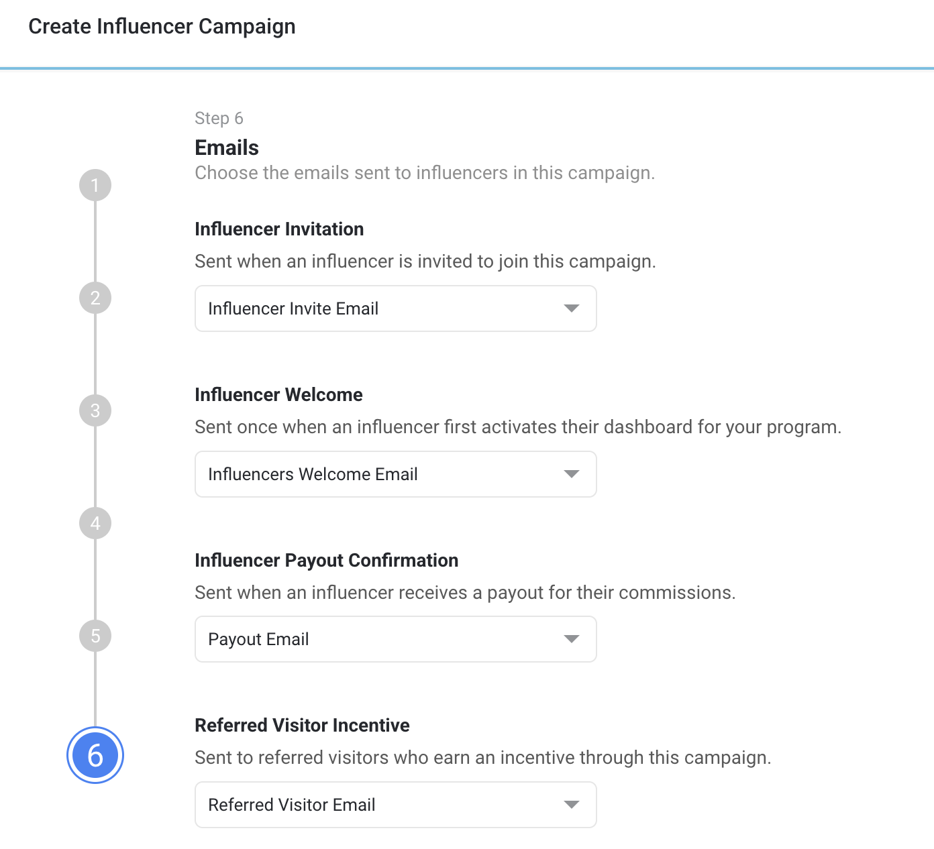Jump to step 2 circle
Viewport: 934px width, 849px height.
pyautogui.click(x=95, y=298)
